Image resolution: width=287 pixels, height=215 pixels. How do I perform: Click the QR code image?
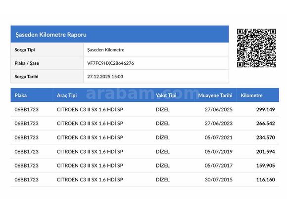(x=256, y=48)
